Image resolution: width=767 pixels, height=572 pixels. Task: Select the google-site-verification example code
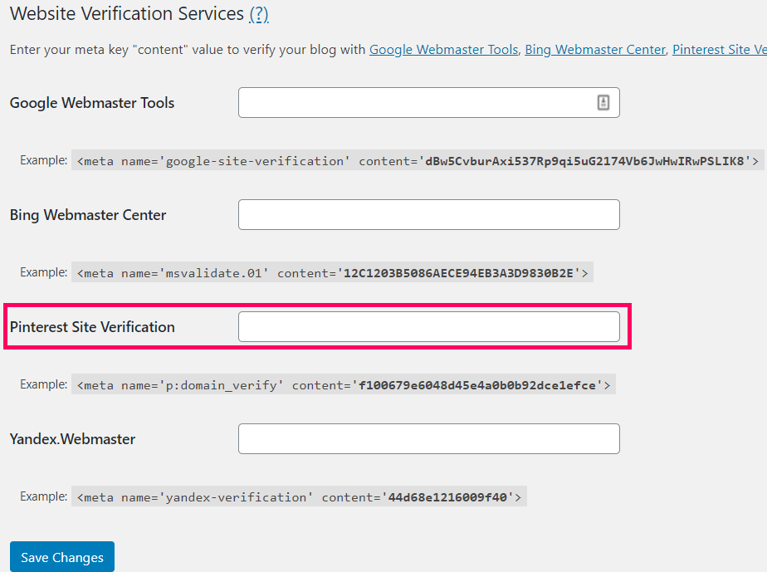(418, 160)
